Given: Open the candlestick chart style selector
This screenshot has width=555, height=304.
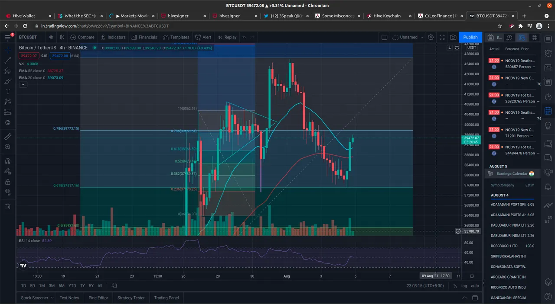Looking at the screenshot, I should 62,37.
